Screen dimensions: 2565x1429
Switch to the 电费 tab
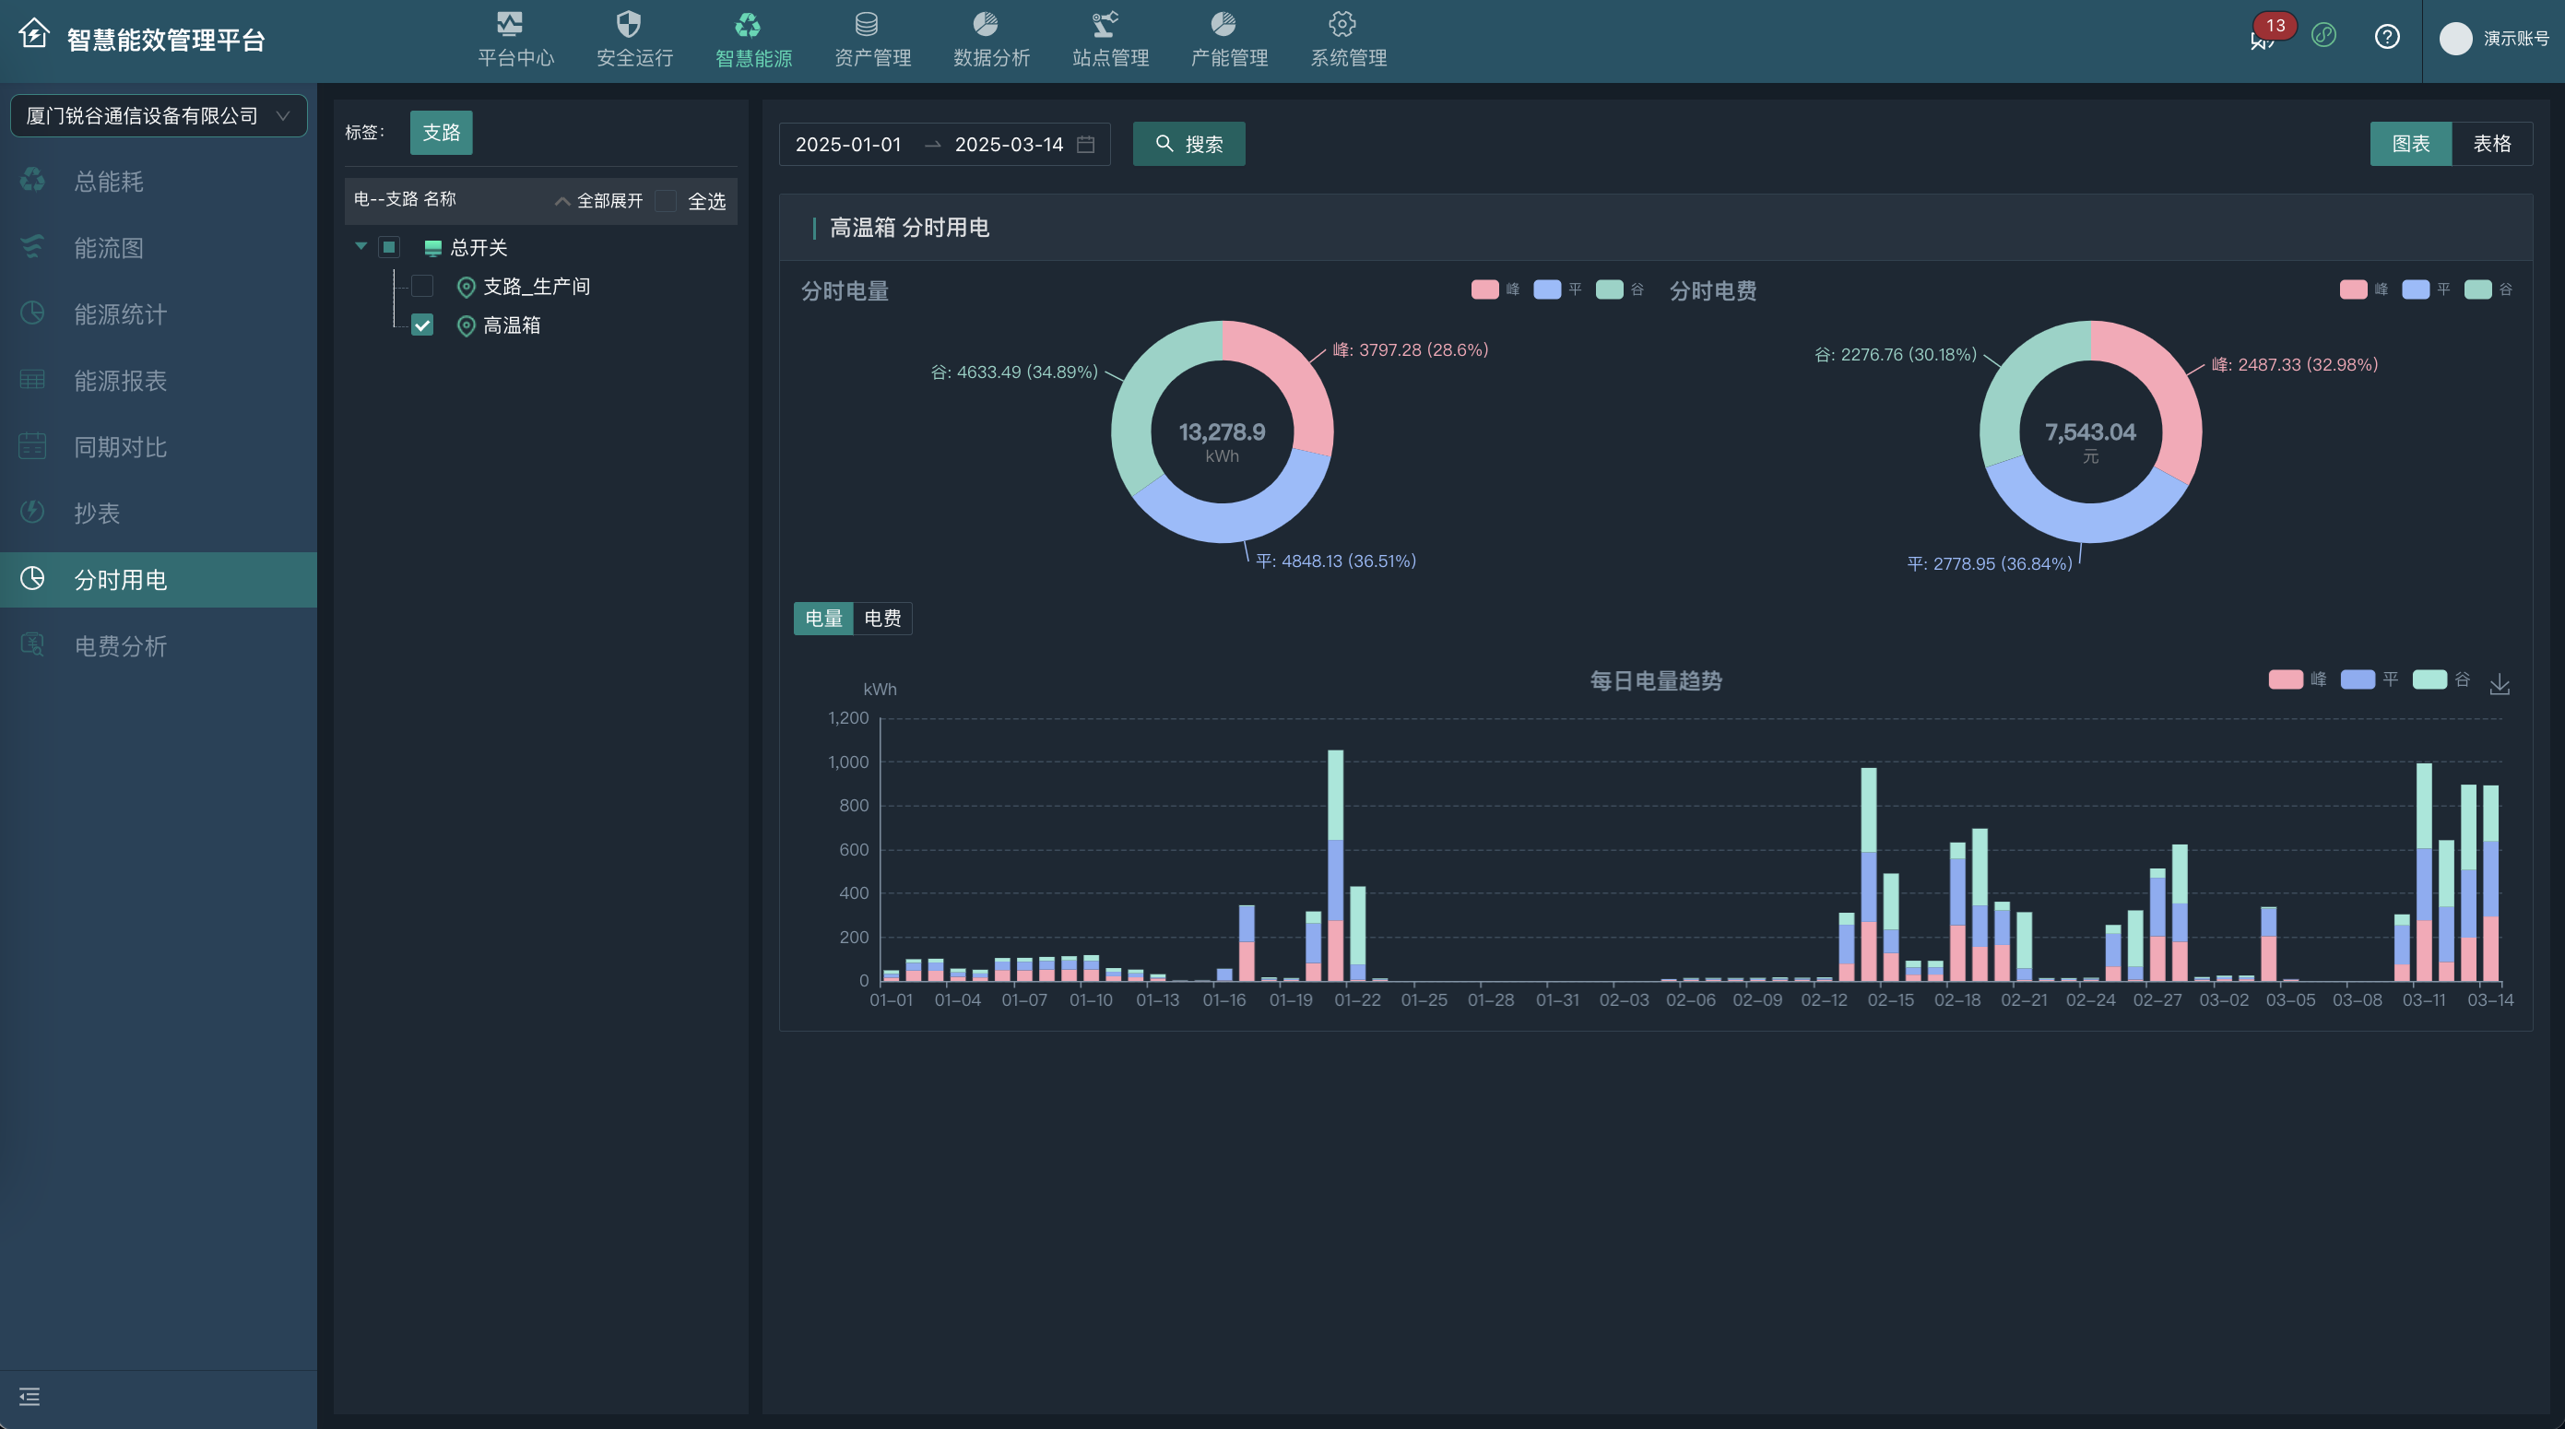pyautogui.click(x=882, y=619)
